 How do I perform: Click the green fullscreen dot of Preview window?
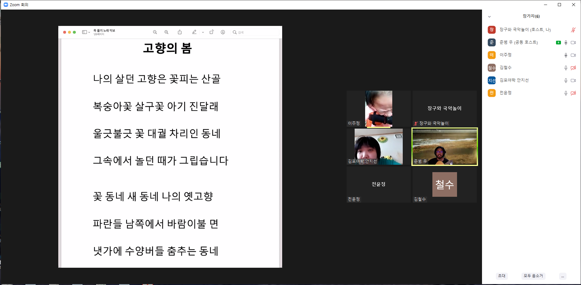(74, 32)
